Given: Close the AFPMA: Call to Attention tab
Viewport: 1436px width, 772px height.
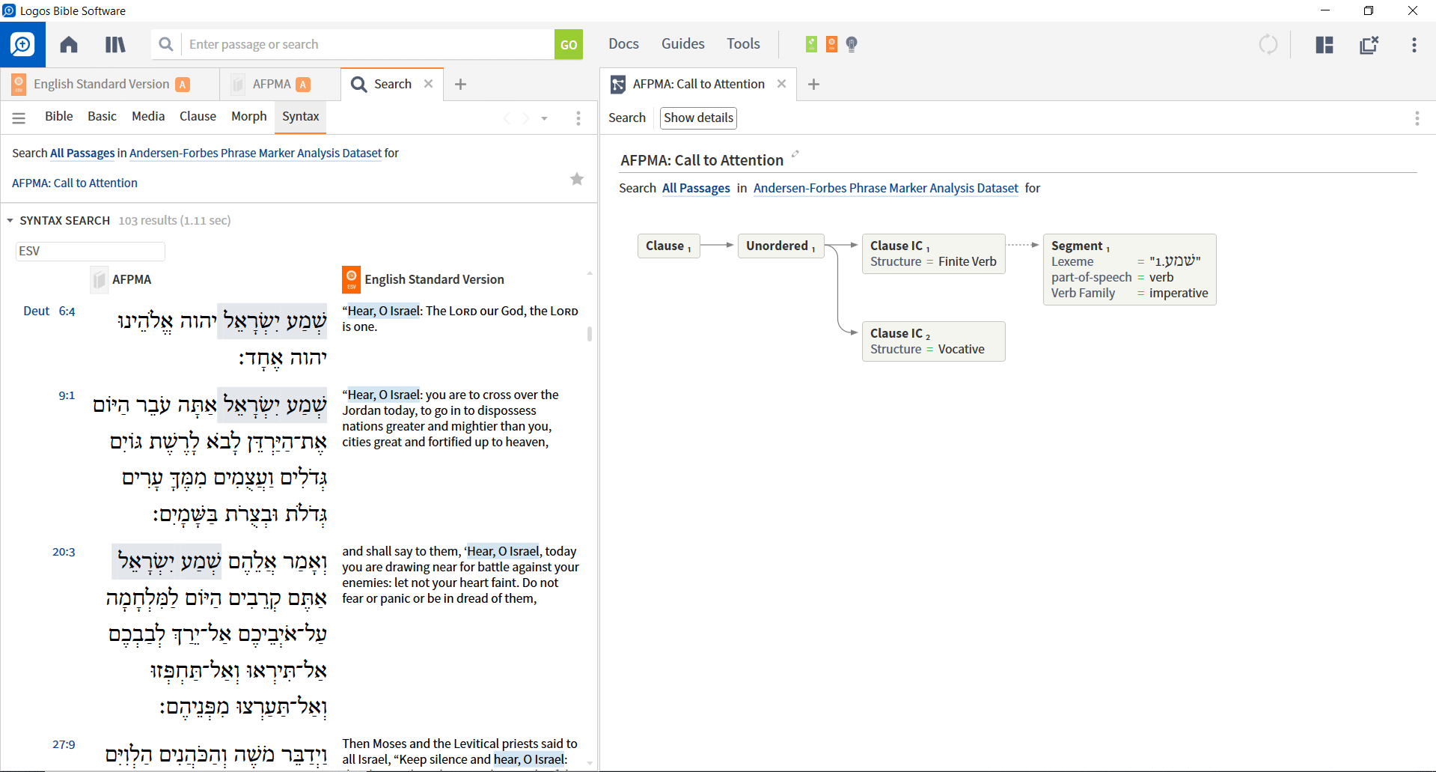Looking at the screenshot, I should (781, 84).
